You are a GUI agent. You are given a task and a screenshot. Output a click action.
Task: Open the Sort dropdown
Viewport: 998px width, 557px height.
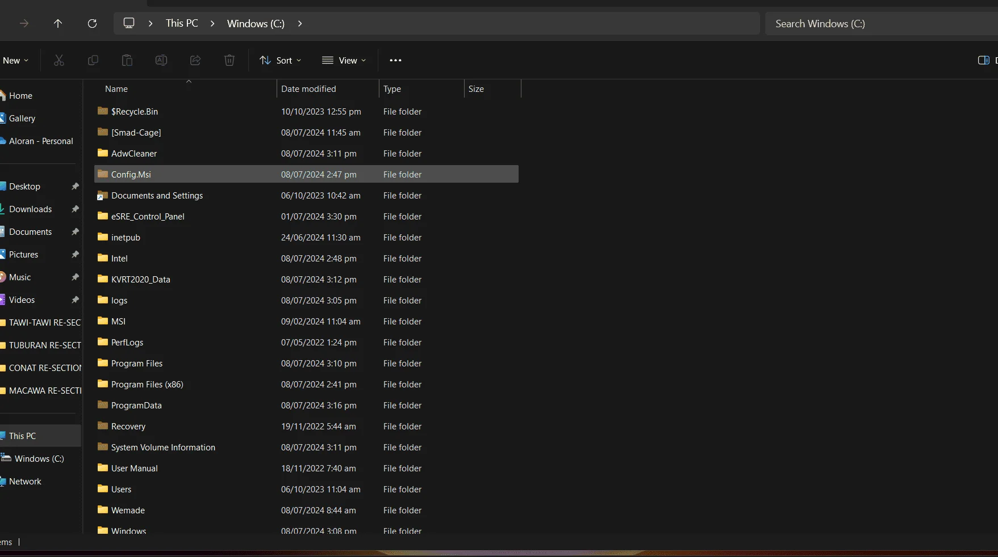point(281,60)
